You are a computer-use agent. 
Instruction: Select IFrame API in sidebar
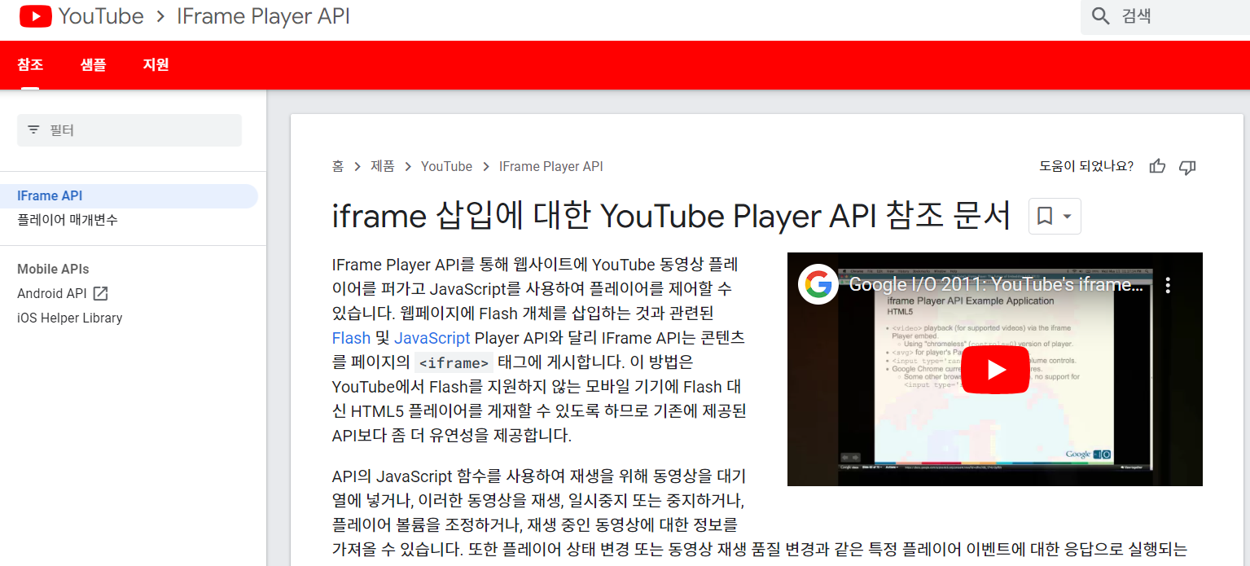129,196
